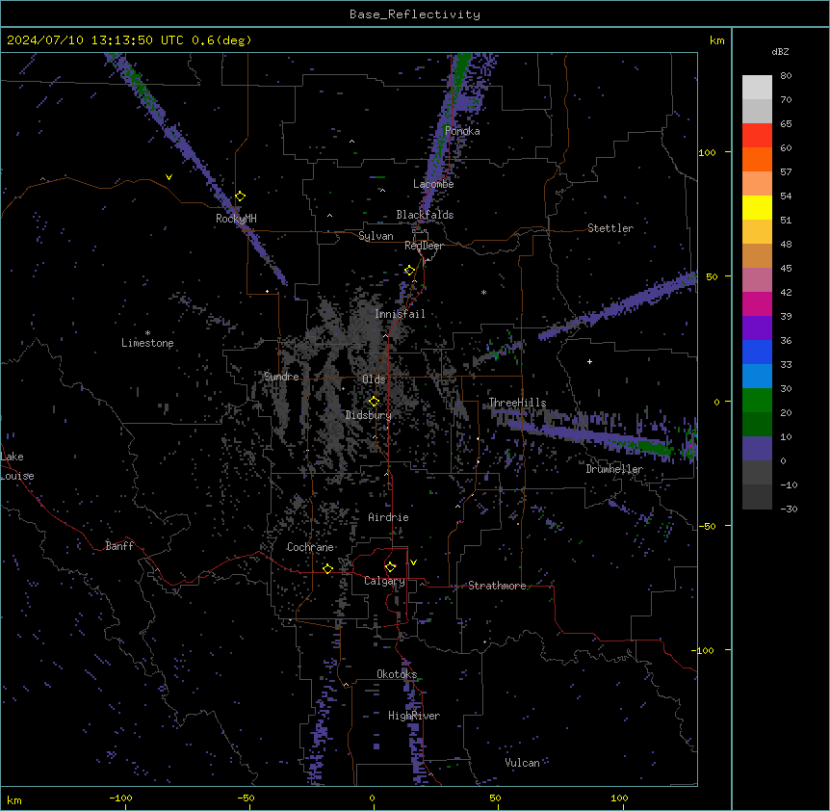The width and height of the screenshot is (830, 811).
Task: Click the Ponoka label
Action: click(462, 131)
